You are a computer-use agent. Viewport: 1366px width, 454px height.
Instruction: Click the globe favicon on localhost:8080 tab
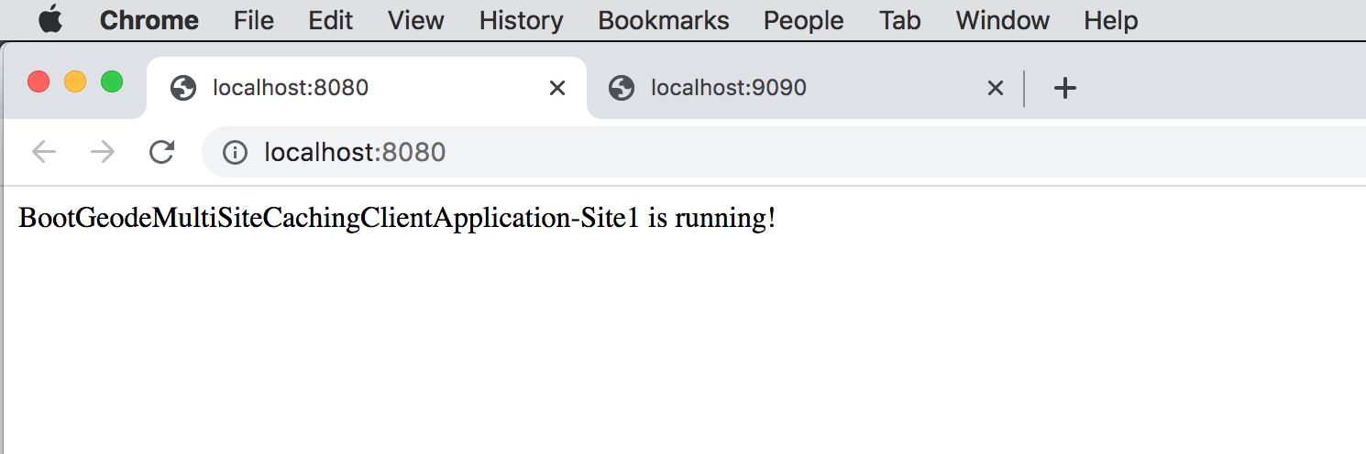183,88
